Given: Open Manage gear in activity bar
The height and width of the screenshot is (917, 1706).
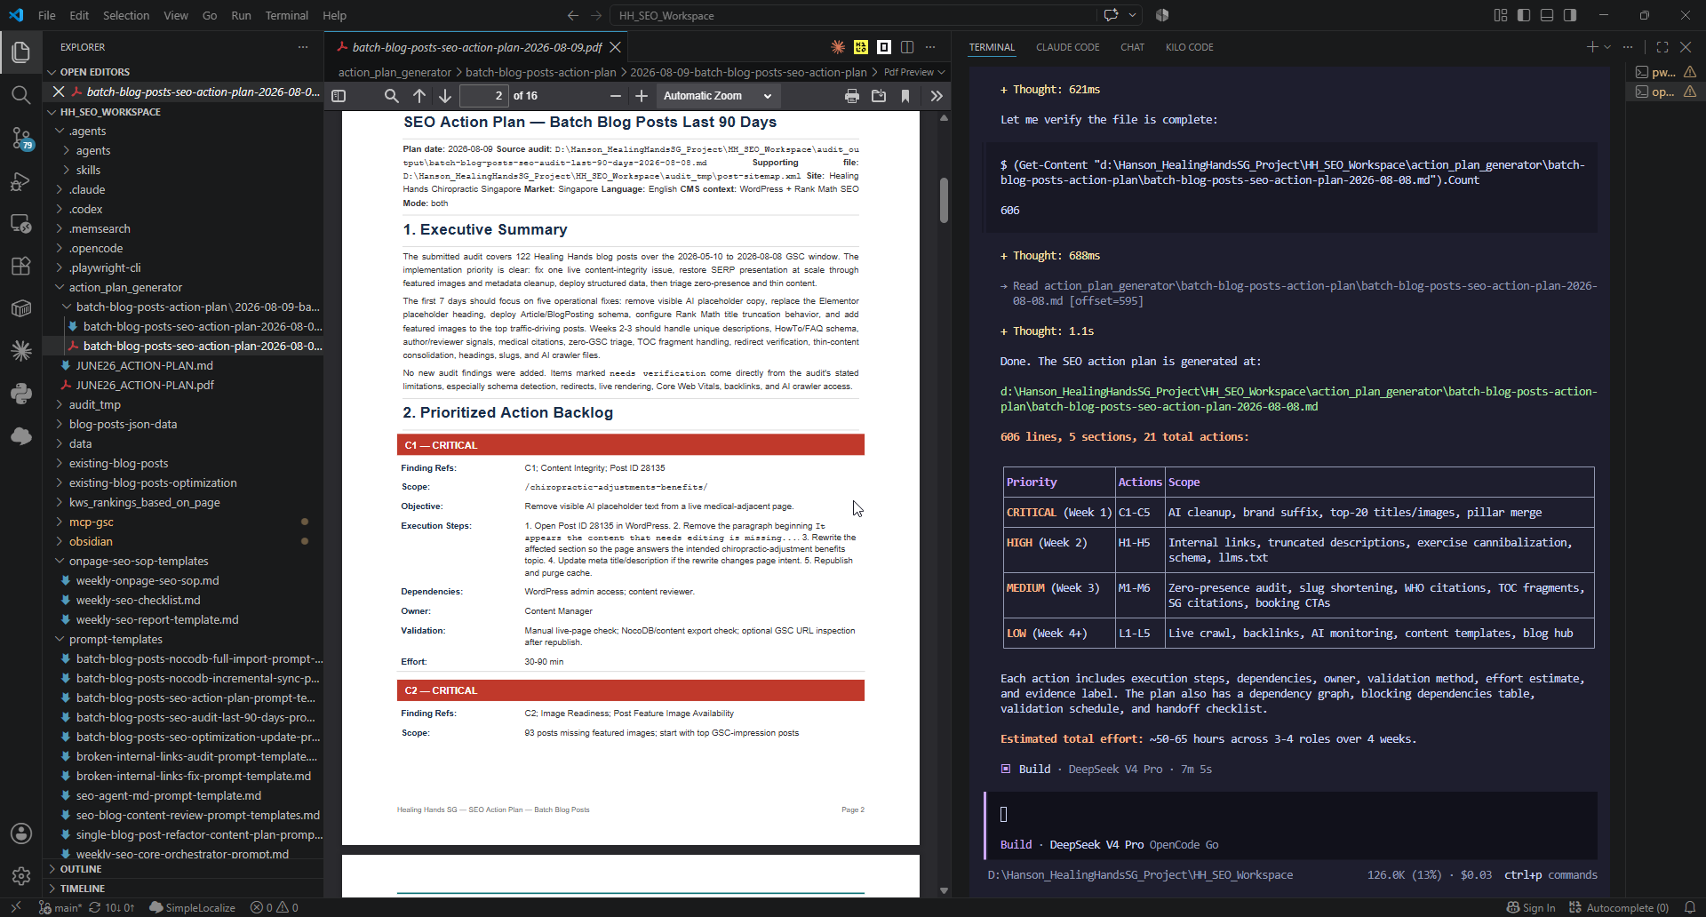Looking at the screenshot, I should pos(21,876).
